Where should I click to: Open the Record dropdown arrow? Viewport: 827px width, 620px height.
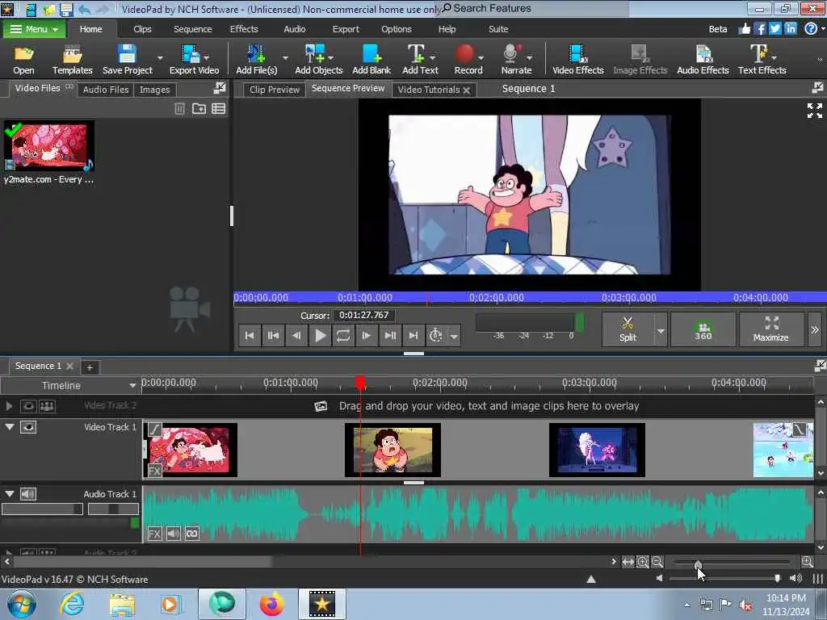point(481,57)
